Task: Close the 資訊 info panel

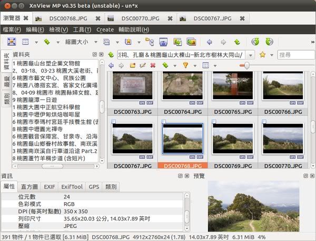Action: pos(187,176)
